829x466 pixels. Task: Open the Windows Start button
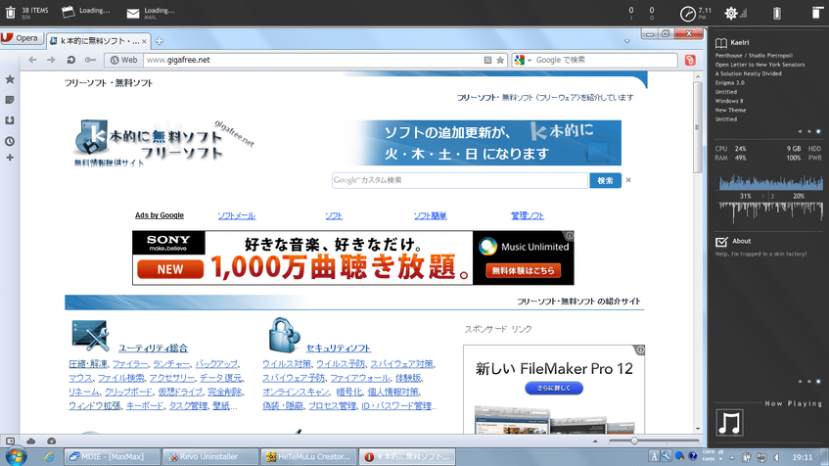[x=16, y=456]
